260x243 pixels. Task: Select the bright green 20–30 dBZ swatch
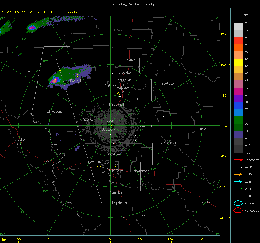[x=238, y=120]
